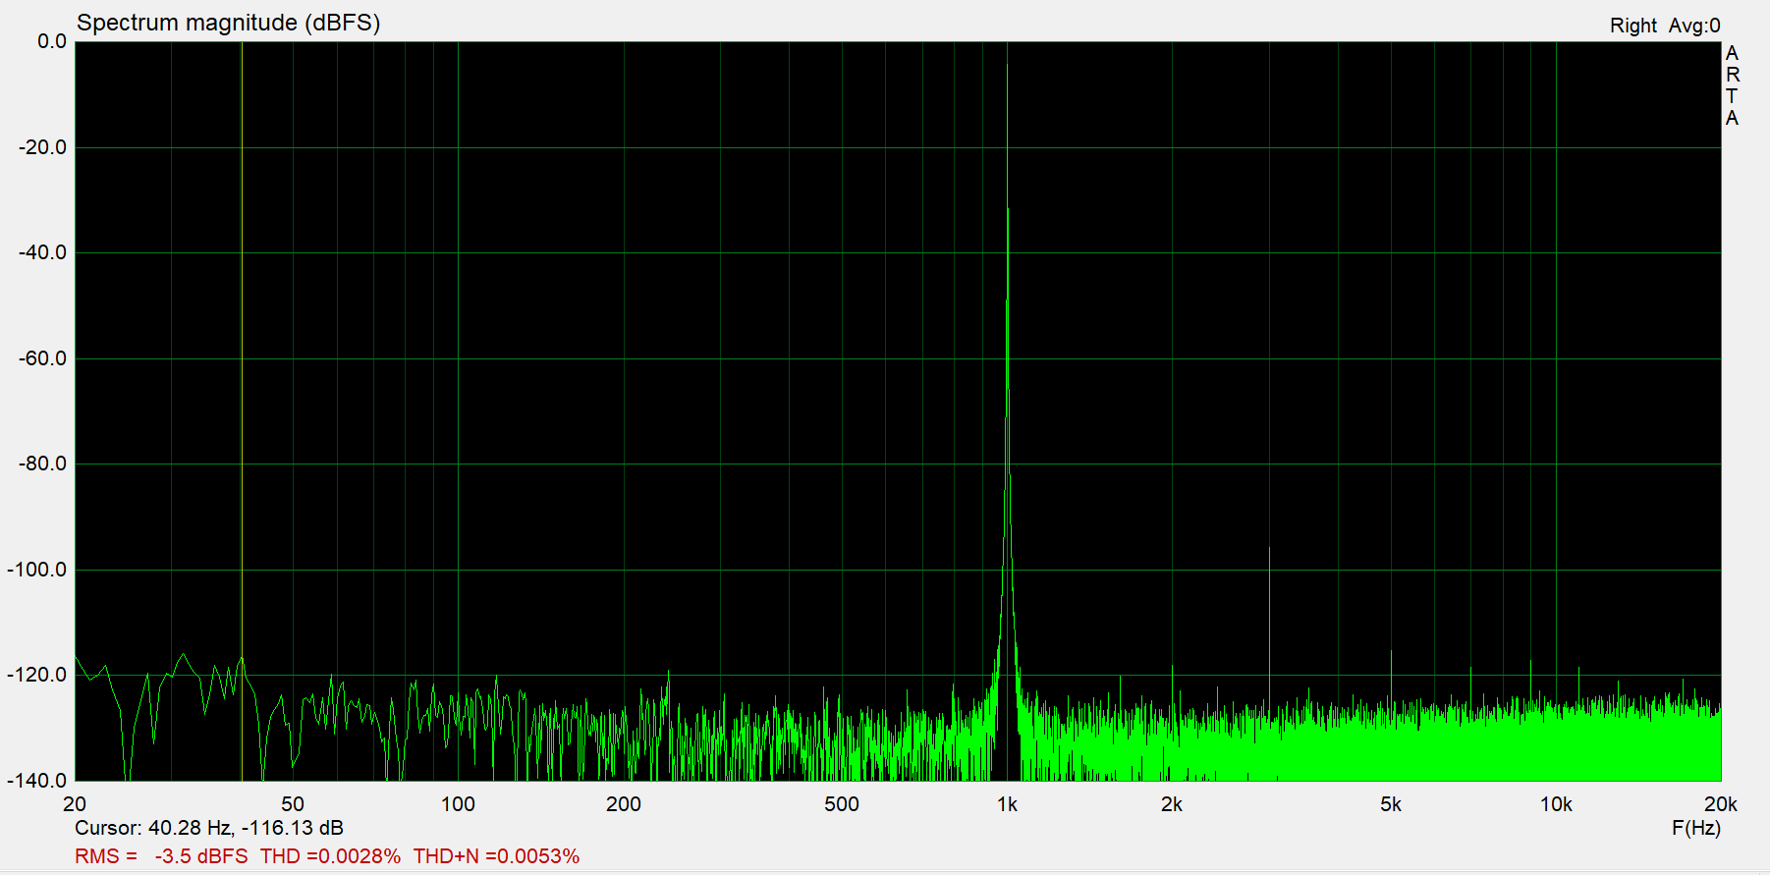1770x875 pixels.
Task: Click the -60.0 dB axis label
Action: [x=42, y=358]
